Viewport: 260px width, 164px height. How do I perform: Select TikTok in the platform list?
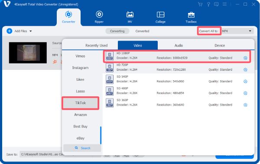[x=81, y=103]
